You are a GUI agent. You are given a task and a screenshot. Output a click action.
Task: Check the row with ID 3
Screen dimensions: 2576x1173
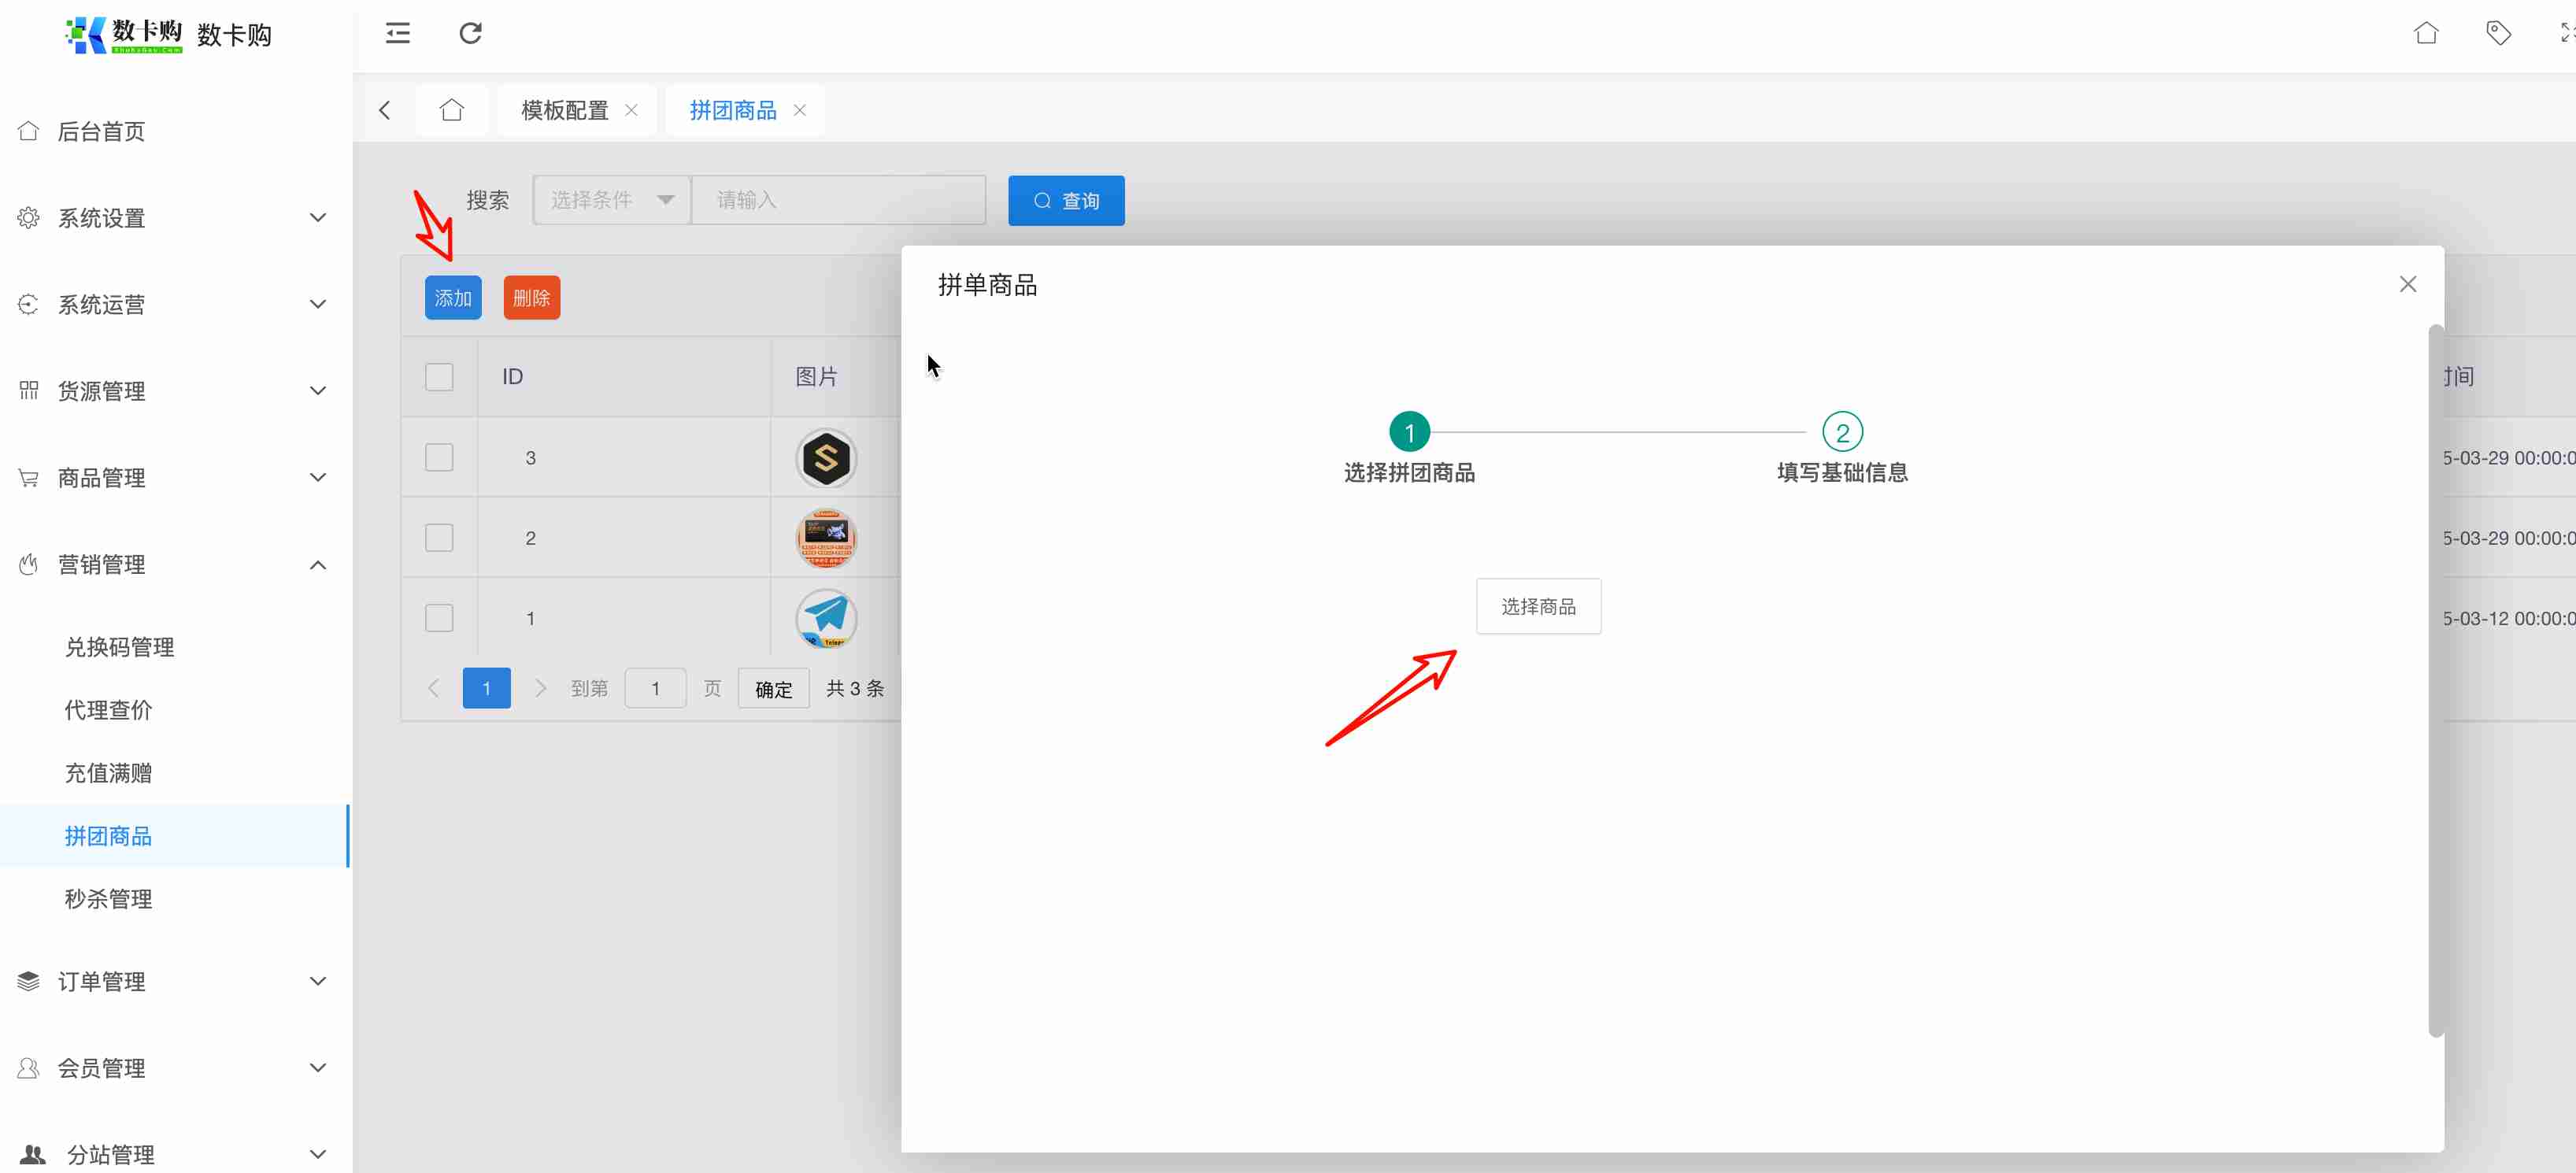439,458
